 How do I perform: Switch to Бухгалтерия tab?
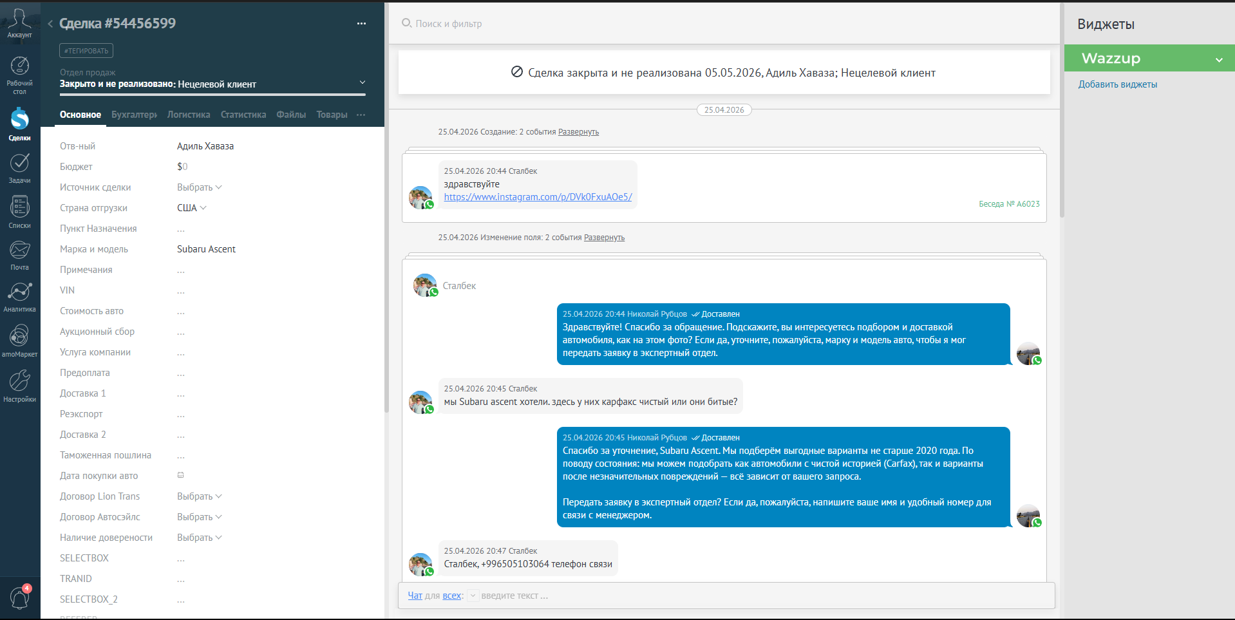pyautogui.click(x=134, y=115)
